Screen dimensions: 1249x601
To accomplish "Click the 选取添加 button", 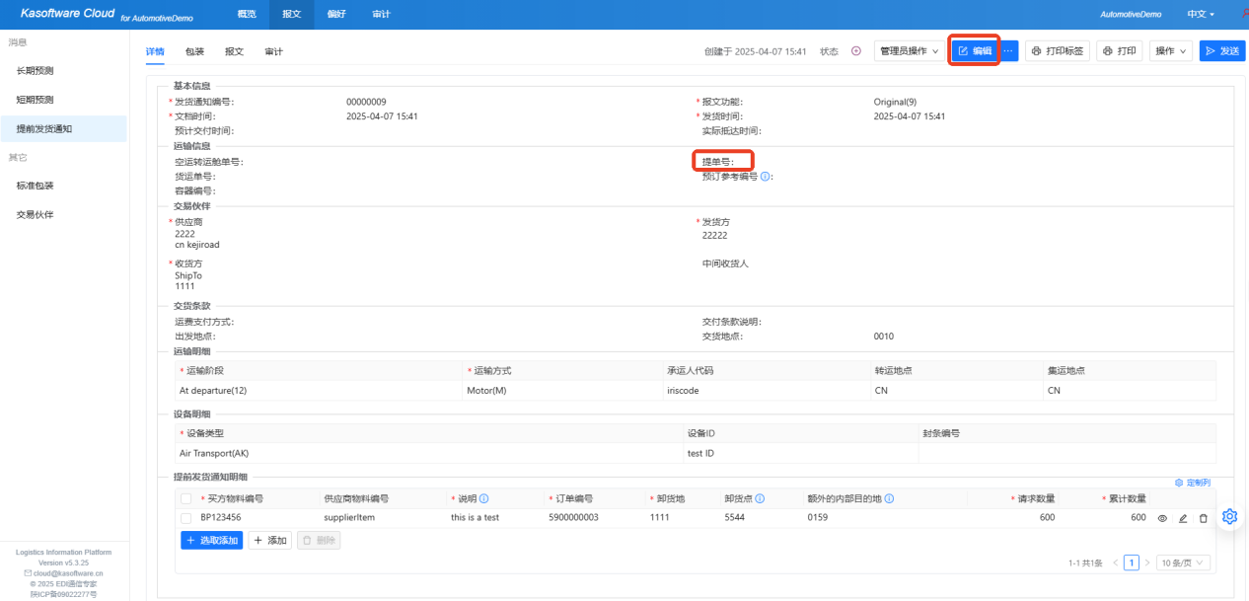I will [212, 541].
